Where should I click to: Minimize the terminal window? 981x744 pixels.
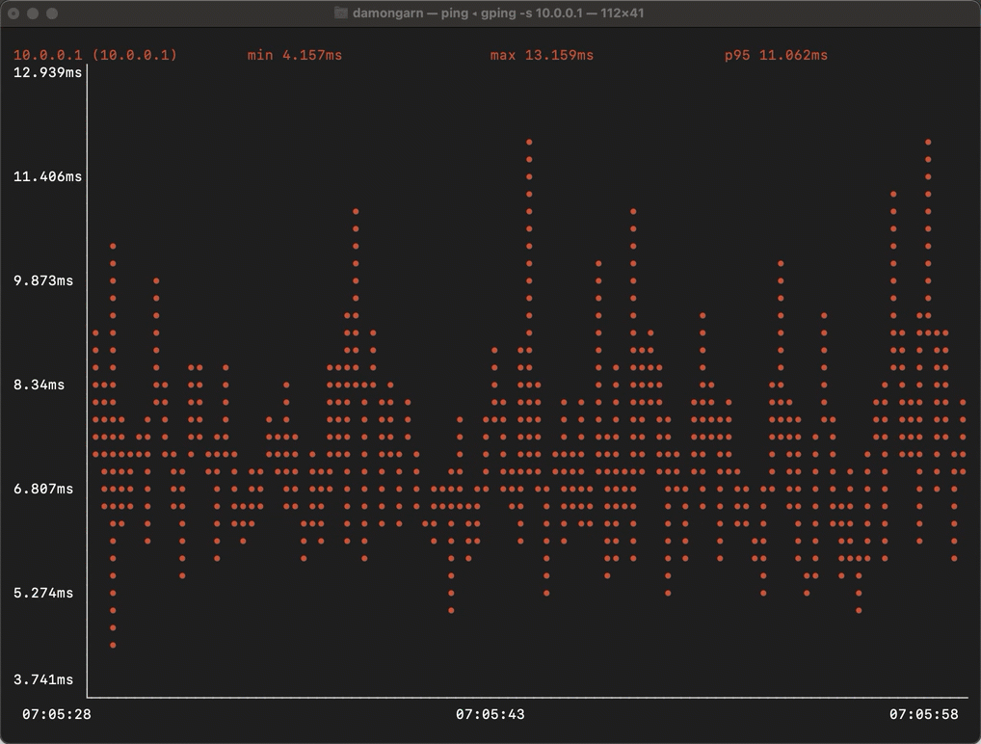coord(33,13)
